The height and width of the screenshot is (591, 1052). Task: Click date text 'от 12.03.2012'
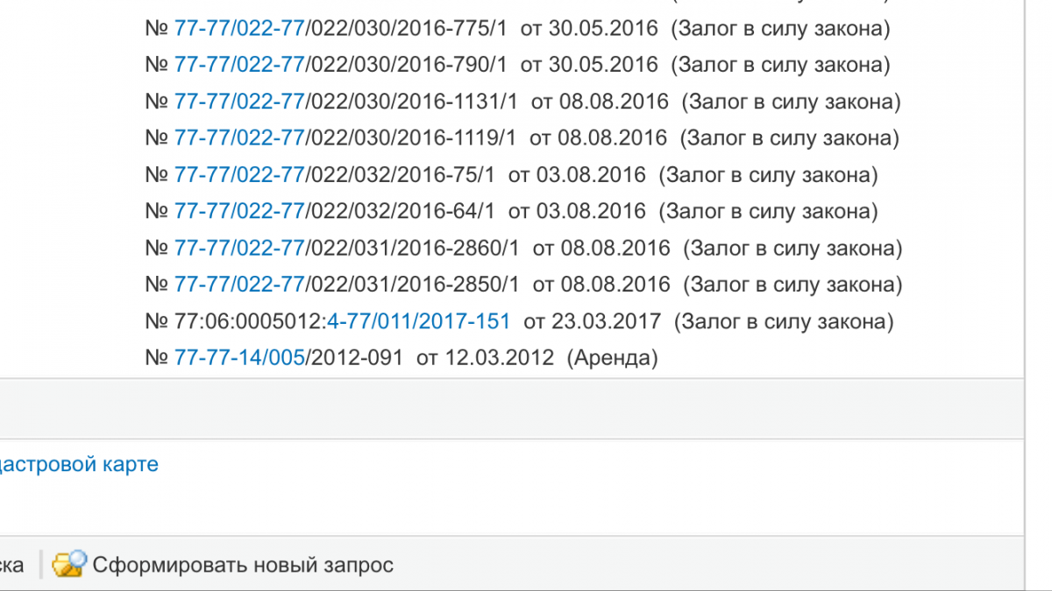coord(485,357)
